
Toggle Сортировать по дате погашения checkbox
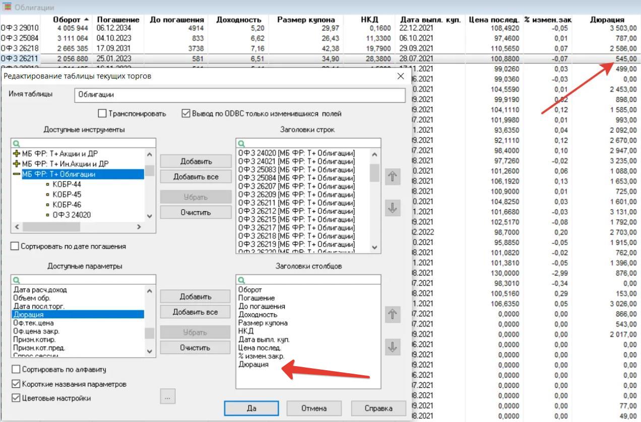[x=15, y=246]
